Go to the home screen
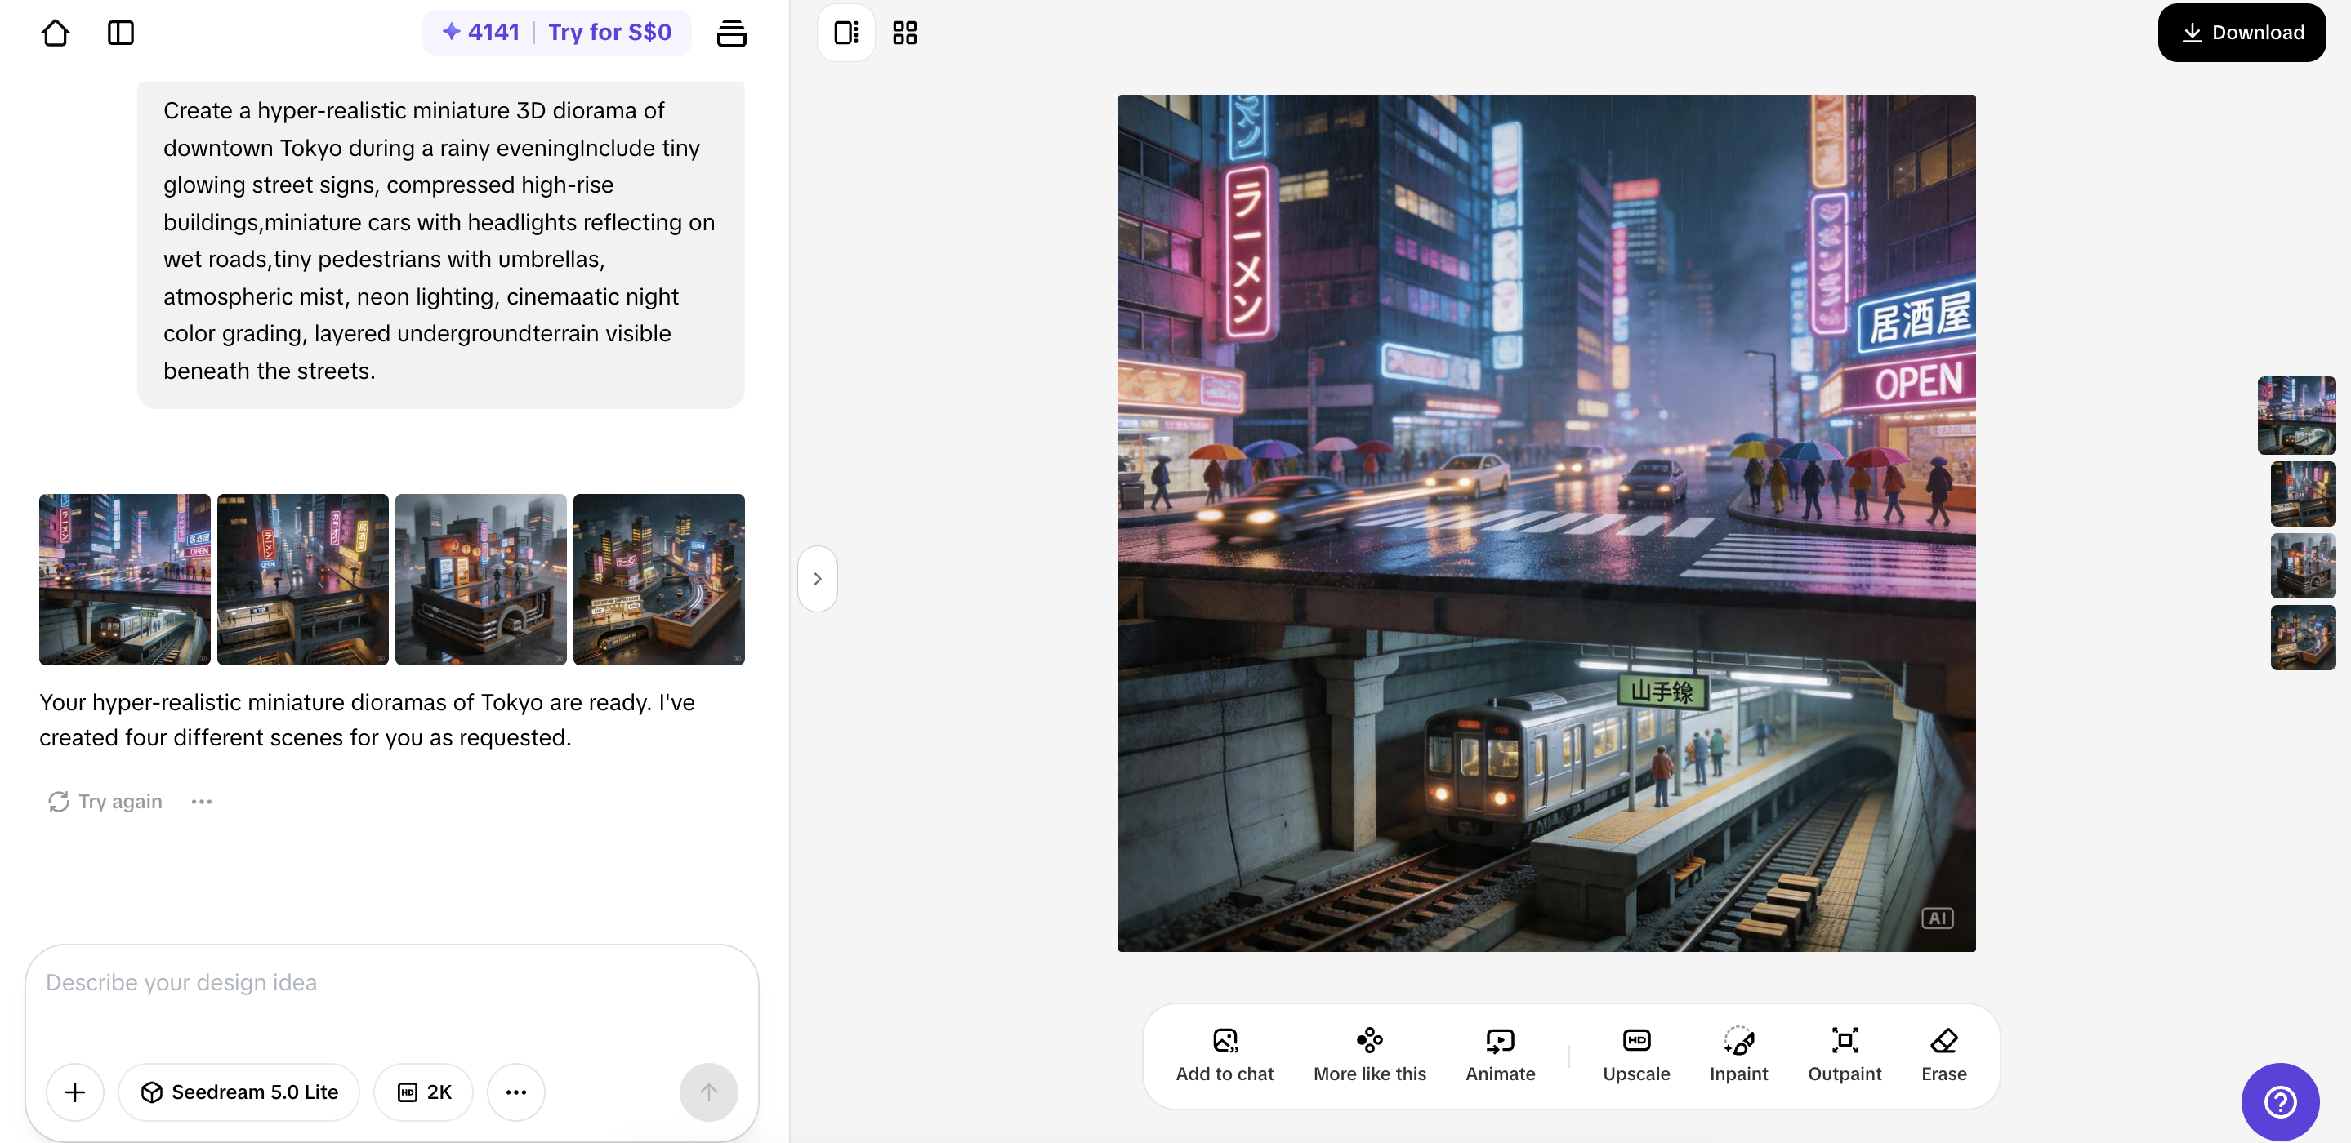Viewport: 2351px width, 1143px height. 56,32
